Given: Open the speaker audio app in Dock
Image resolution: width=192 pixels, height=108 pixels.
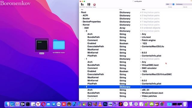Looking at the screenshot, I should pyautogui.click(x=69, y=104).
